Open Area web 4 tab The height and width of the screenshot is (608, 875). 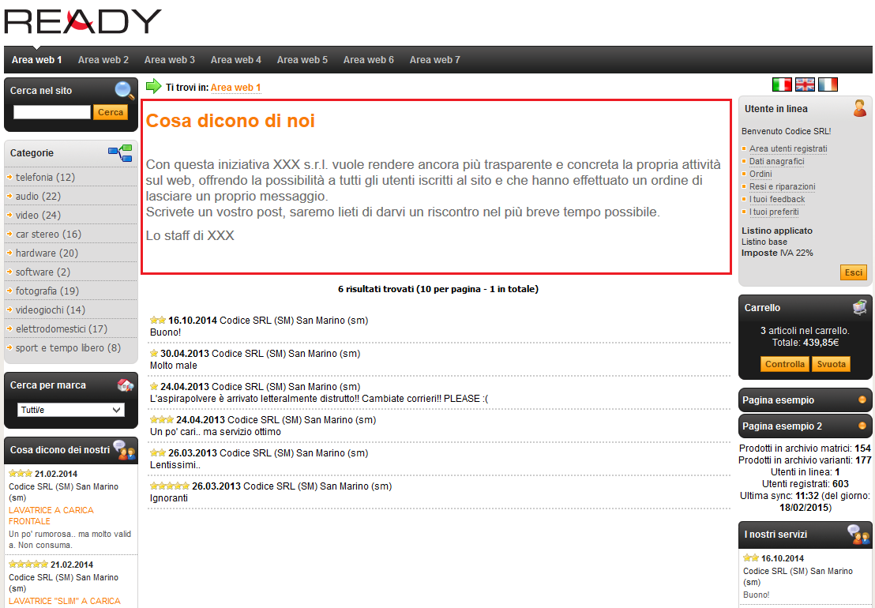coord(236,60)
